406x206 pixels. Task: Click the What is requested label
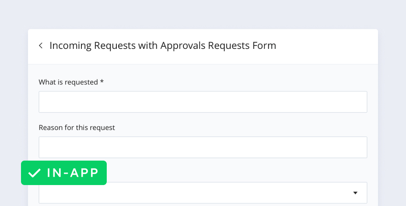pos(68,82)
